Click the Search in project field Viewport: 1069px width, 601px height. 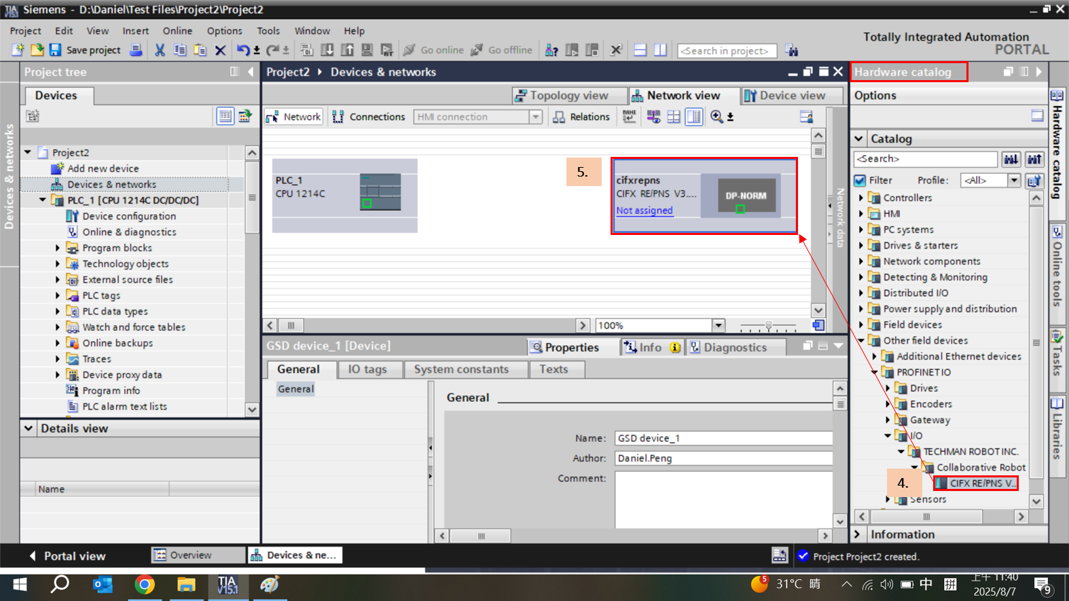coord(727,50)
